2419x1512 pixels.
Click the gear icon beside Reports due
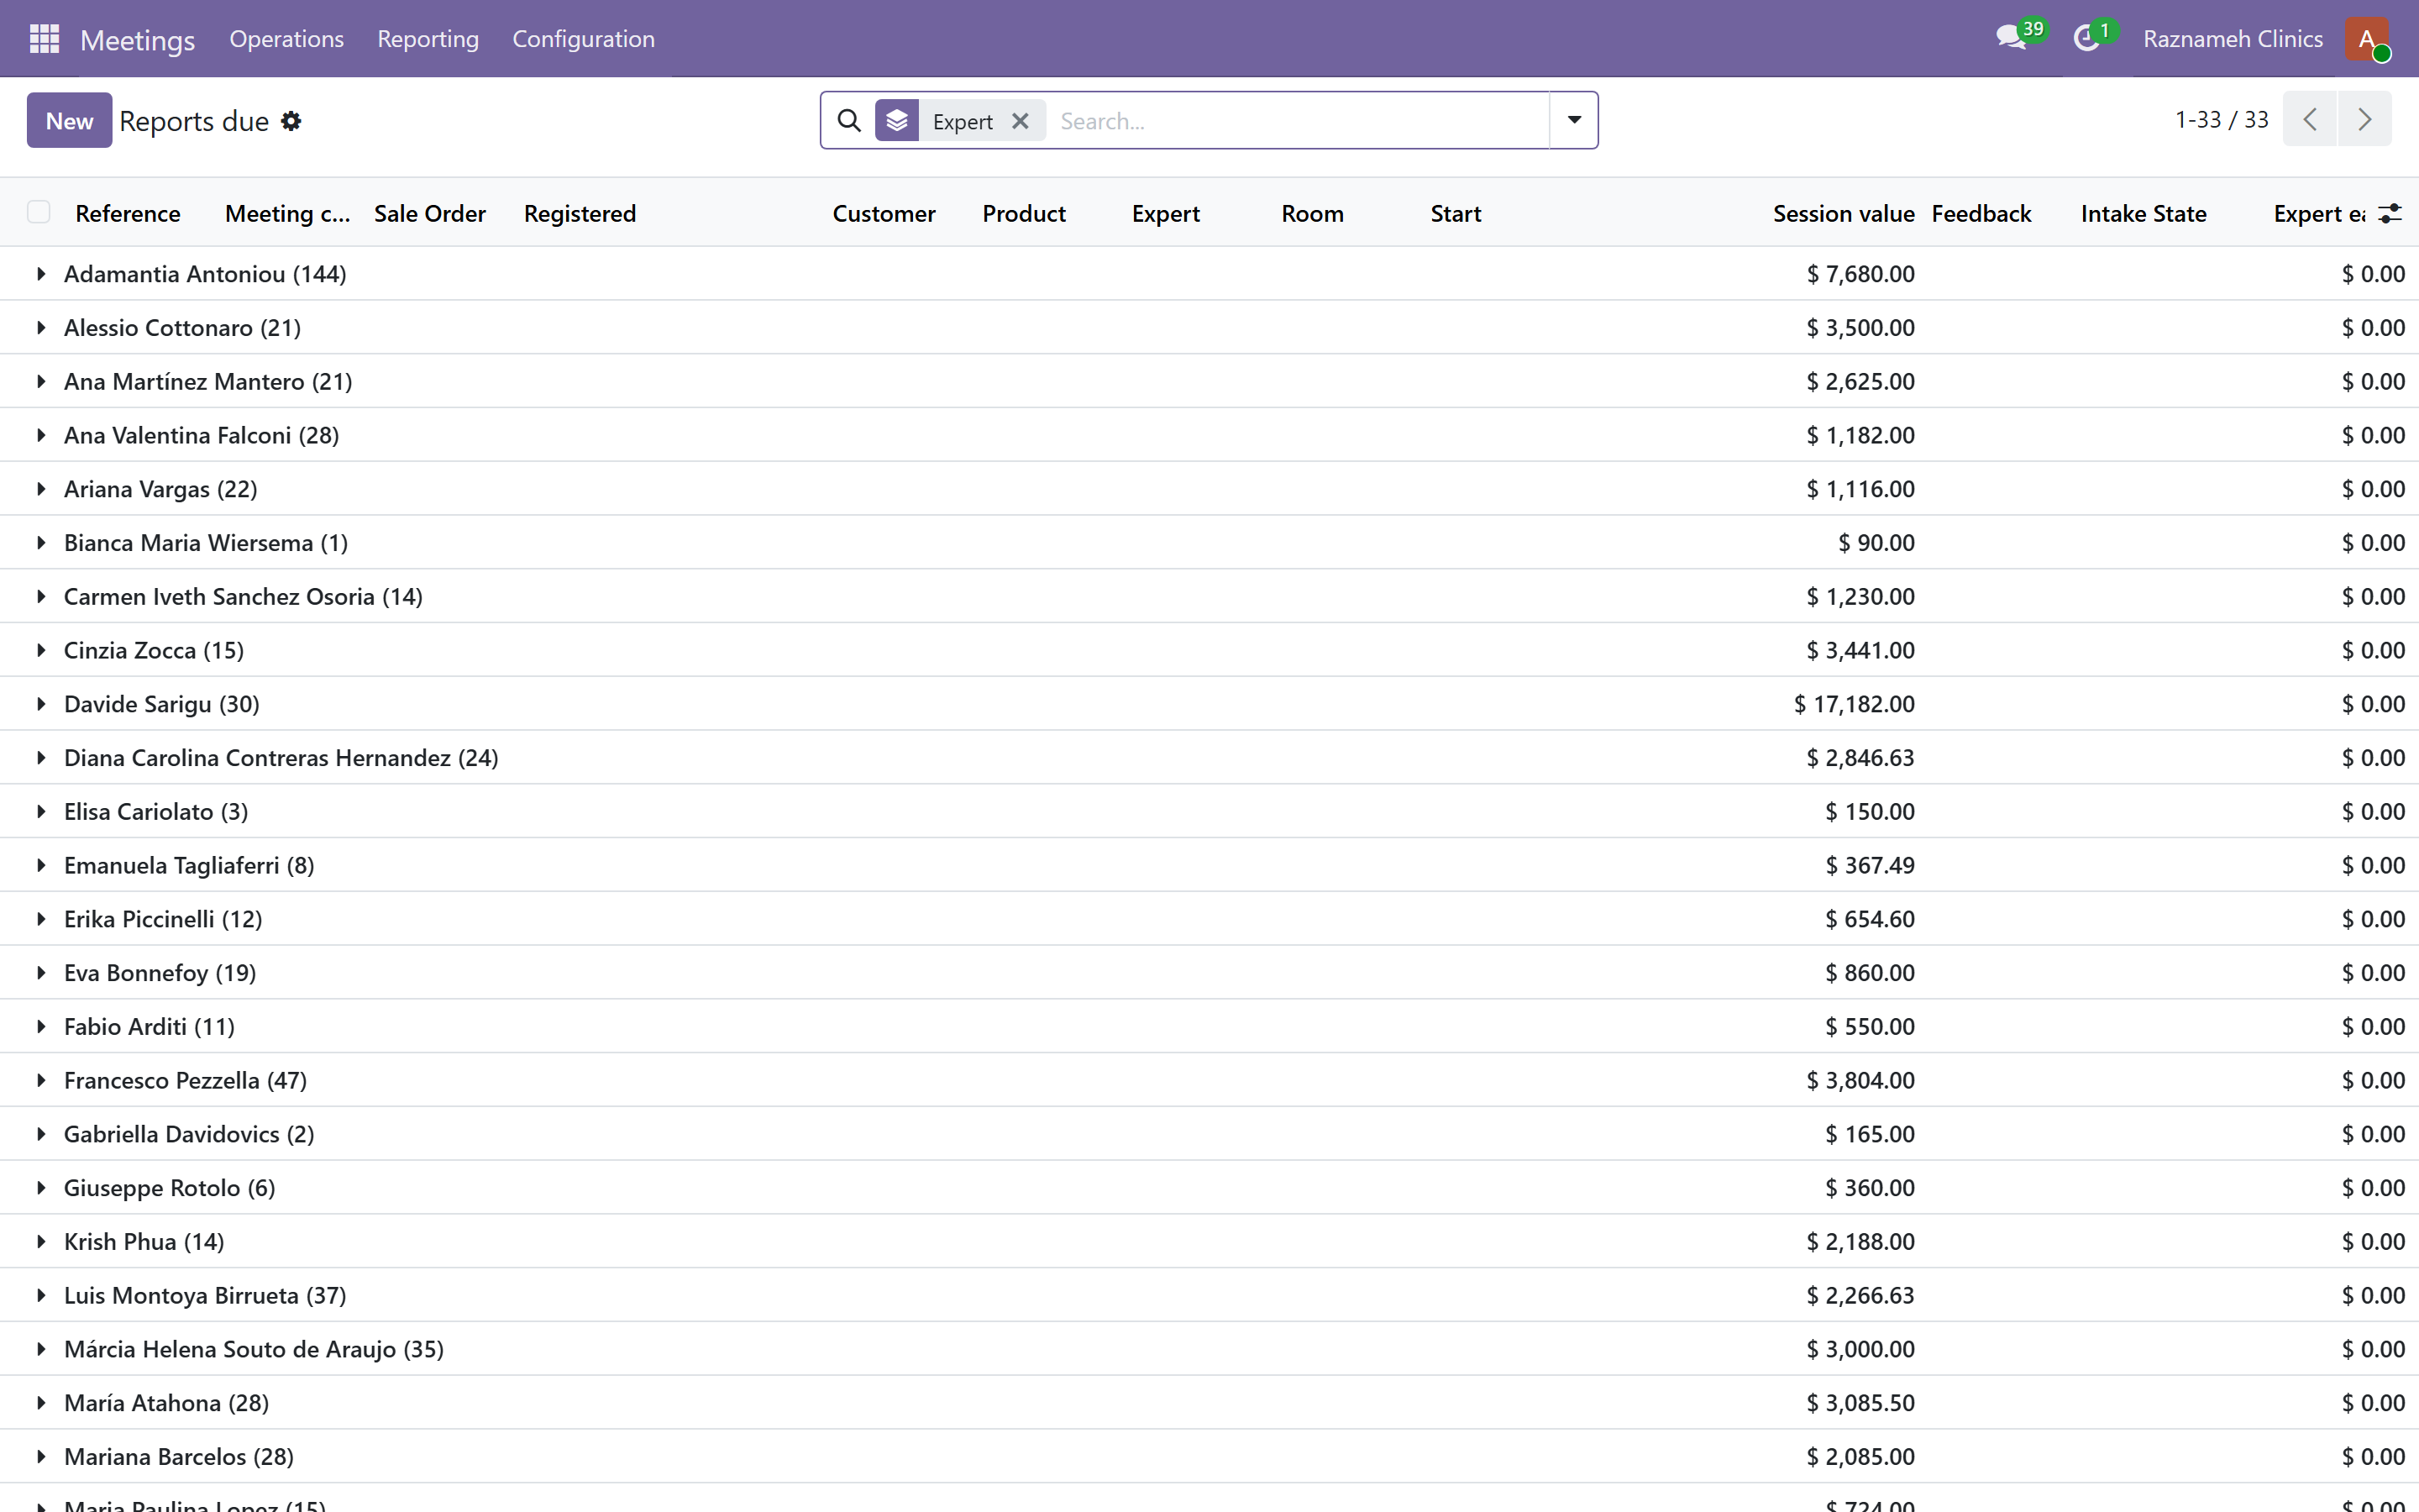[x=291, y=121]
